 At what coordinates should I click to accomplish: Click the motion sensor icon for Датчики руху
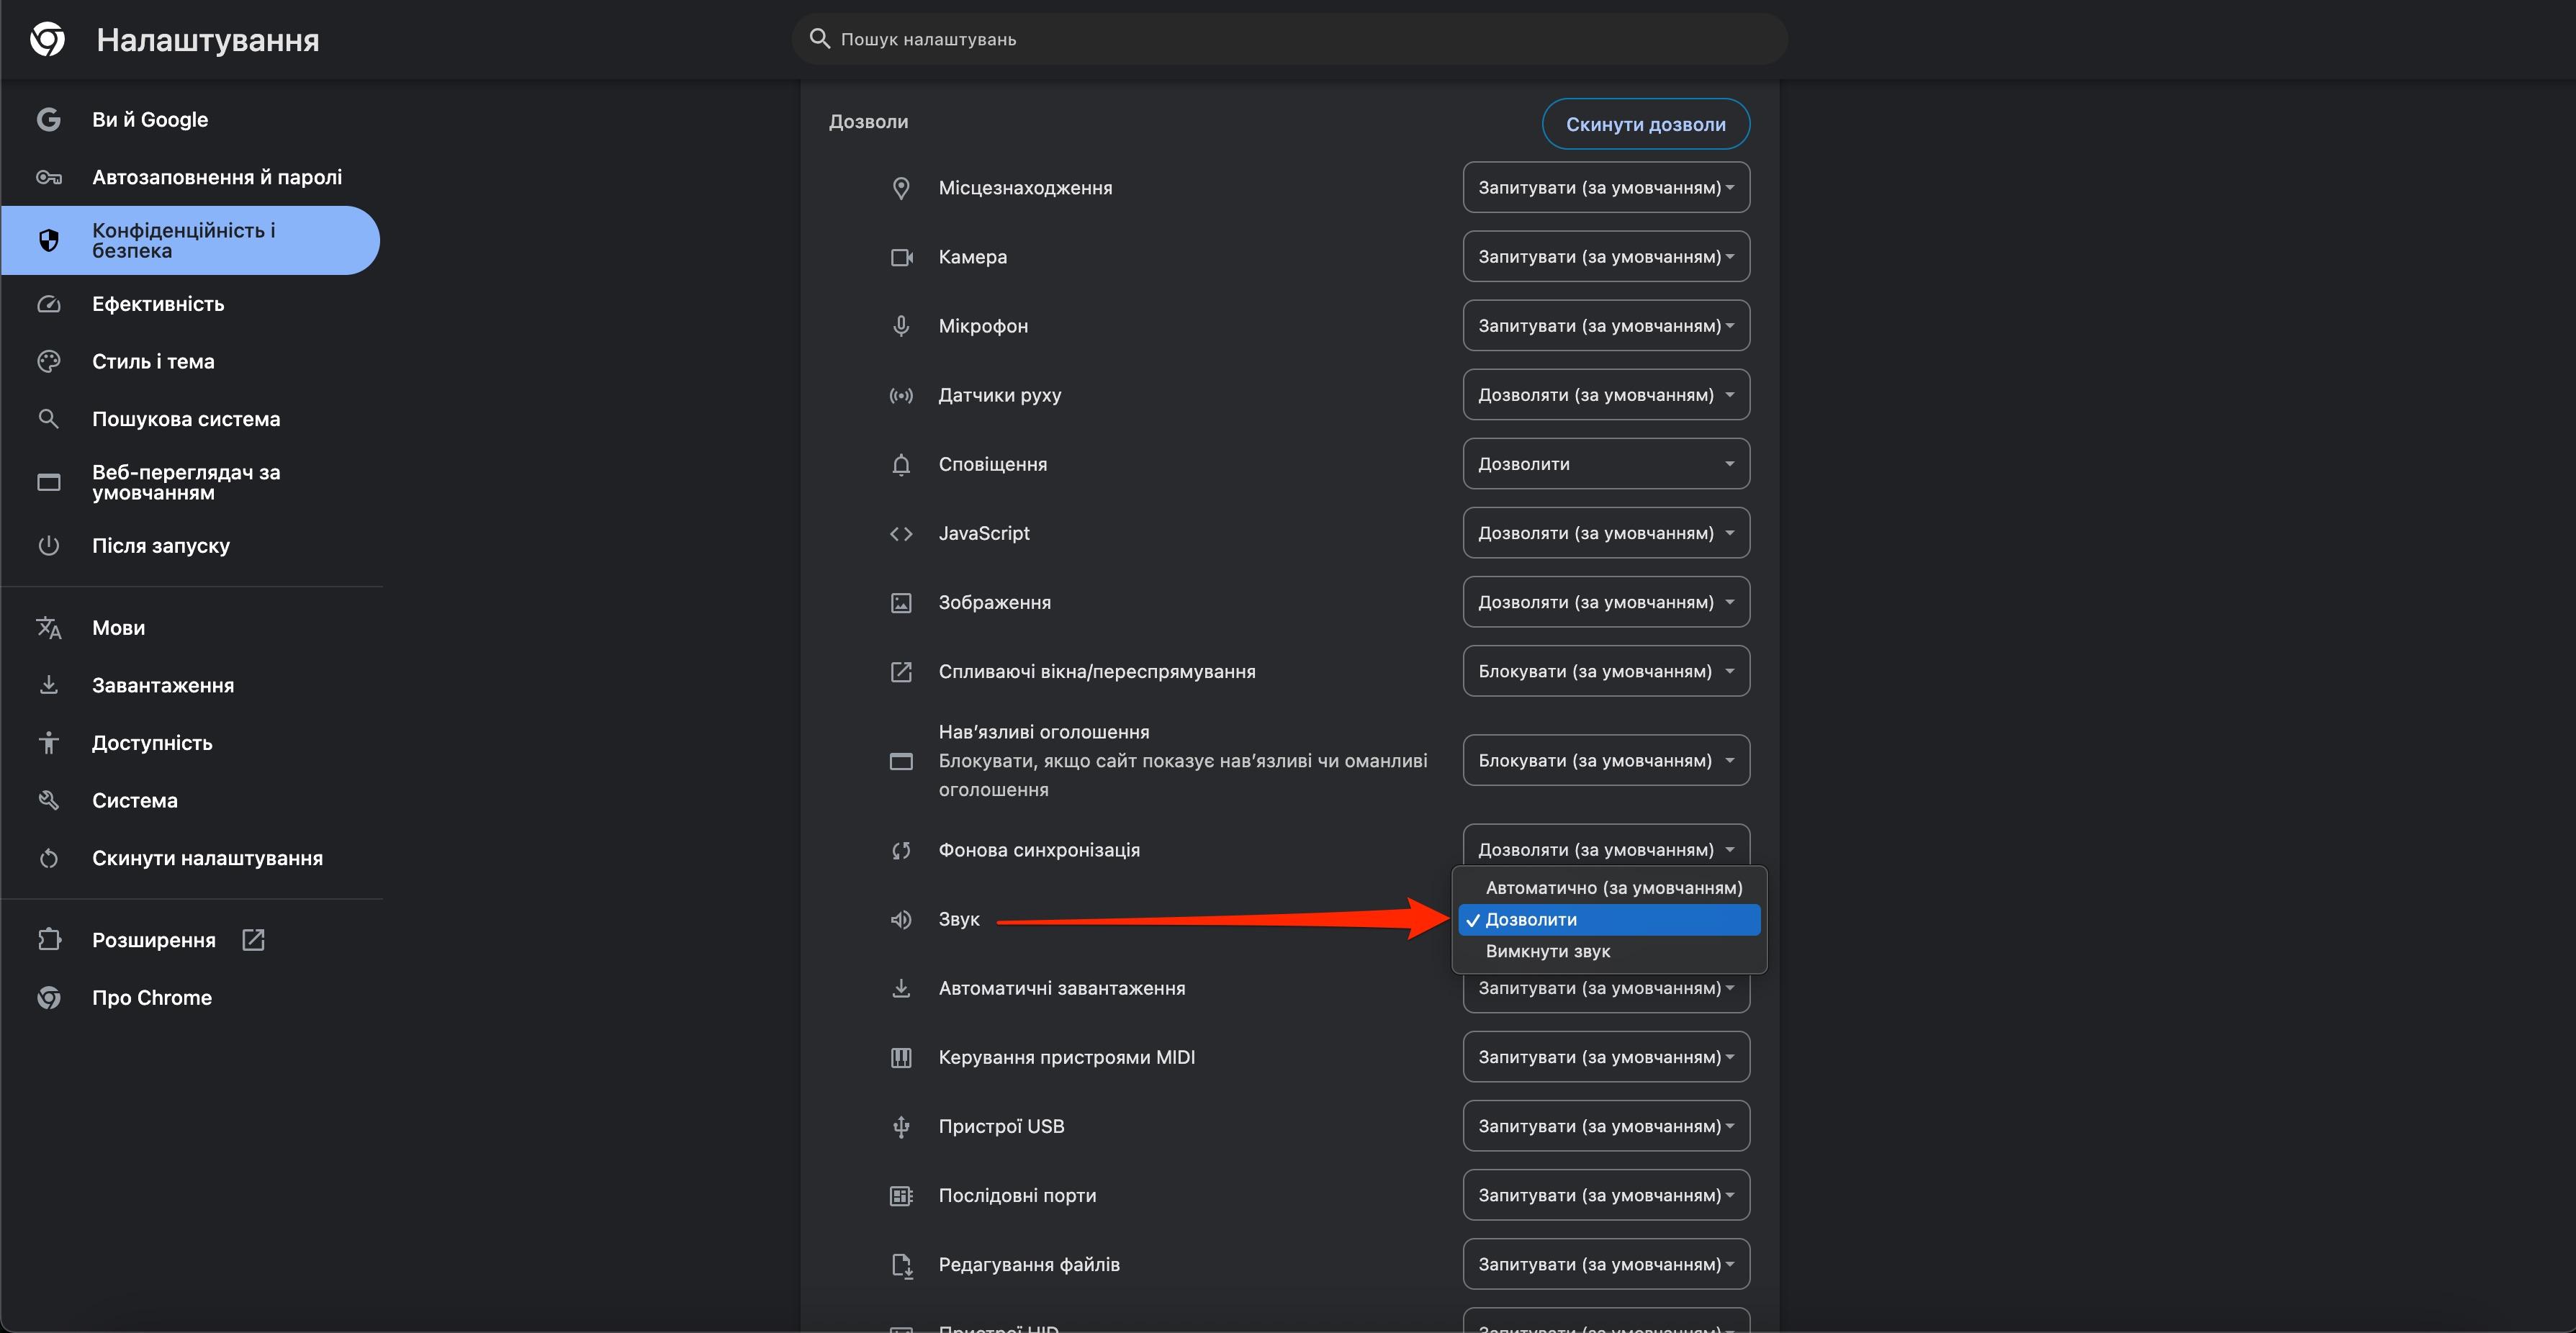tap(901, 395)
